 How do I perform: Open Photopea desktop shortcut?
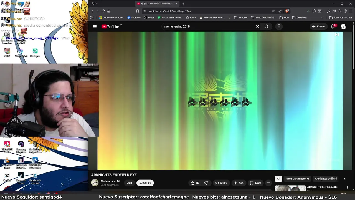point(35,53)
